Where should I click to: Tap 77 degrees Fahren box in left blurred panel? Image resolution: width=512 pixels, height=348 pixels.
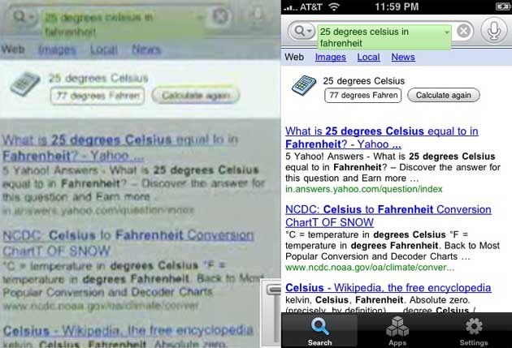(98, 96)
